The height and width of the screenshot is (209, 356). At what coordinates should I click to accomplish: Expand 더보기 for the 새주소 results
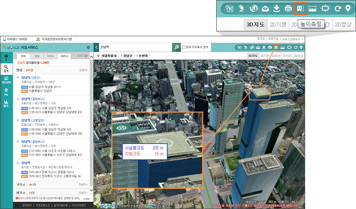pyautogui.click(x=83, y=193)
